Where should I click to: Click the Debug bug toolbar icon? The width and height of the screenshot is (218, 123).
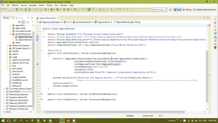pos(45,10)
